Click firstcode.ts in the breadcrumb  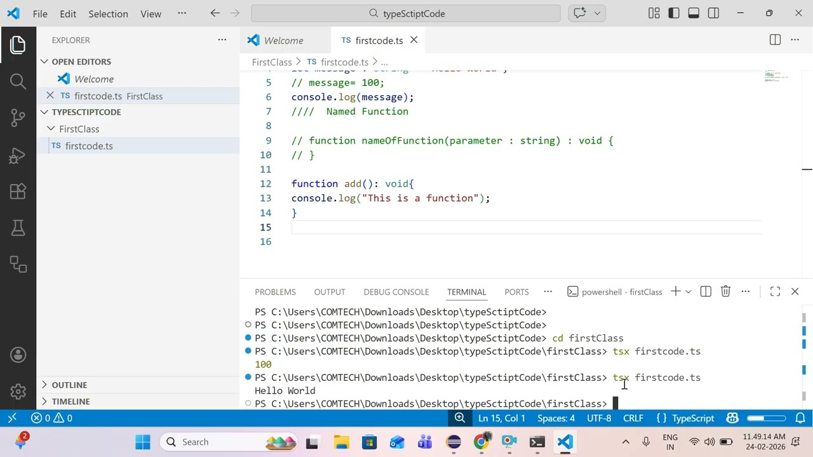click(x=344, y=62)
